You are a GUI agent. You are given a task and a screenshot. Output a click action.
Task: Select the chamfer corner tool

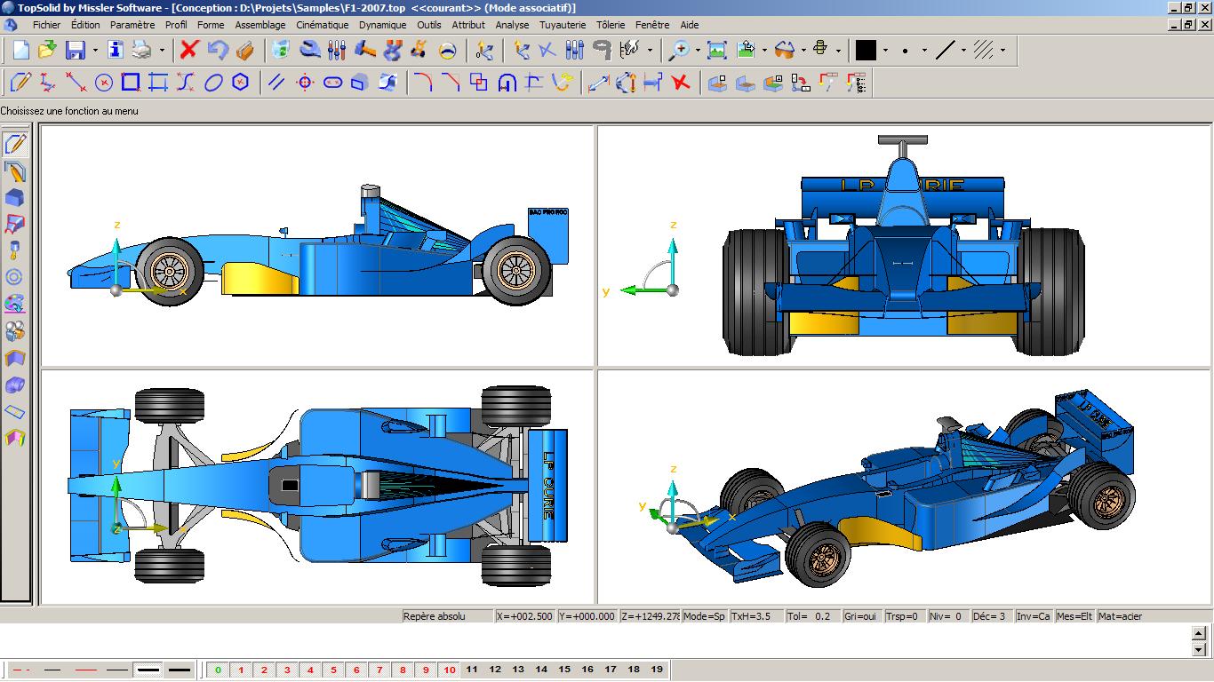[451, 83]
